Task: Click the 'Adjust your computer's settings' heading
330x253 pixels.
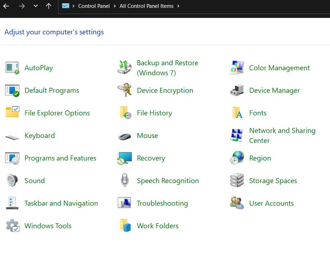Action: 54,32
